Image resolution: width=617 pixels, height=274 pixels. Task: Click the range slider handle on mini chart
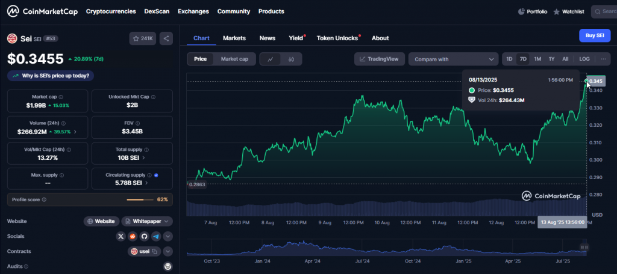(x=584, y=247)
